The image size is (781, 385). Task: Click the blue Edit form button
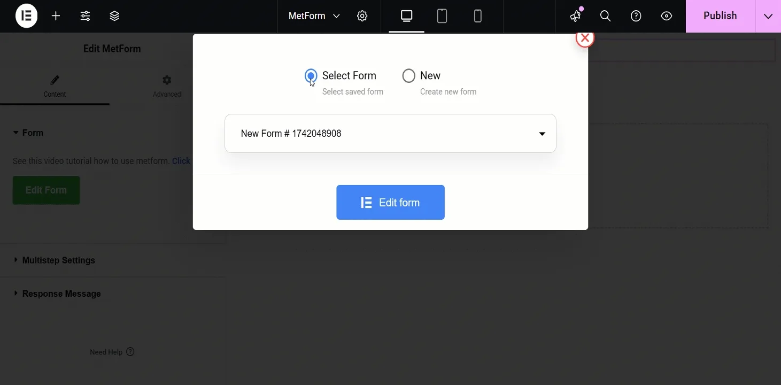click(390, 202)
